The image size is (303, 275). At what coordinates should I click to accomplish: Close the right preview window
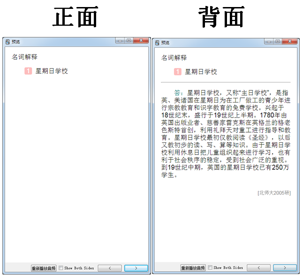(290, 41)
